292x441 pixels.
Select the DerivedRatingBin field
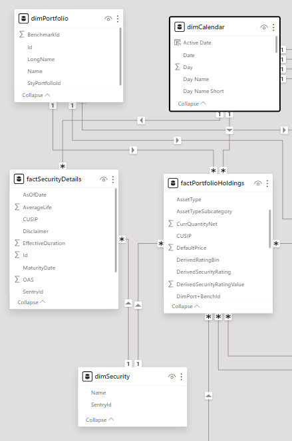(x=198, y=260)
